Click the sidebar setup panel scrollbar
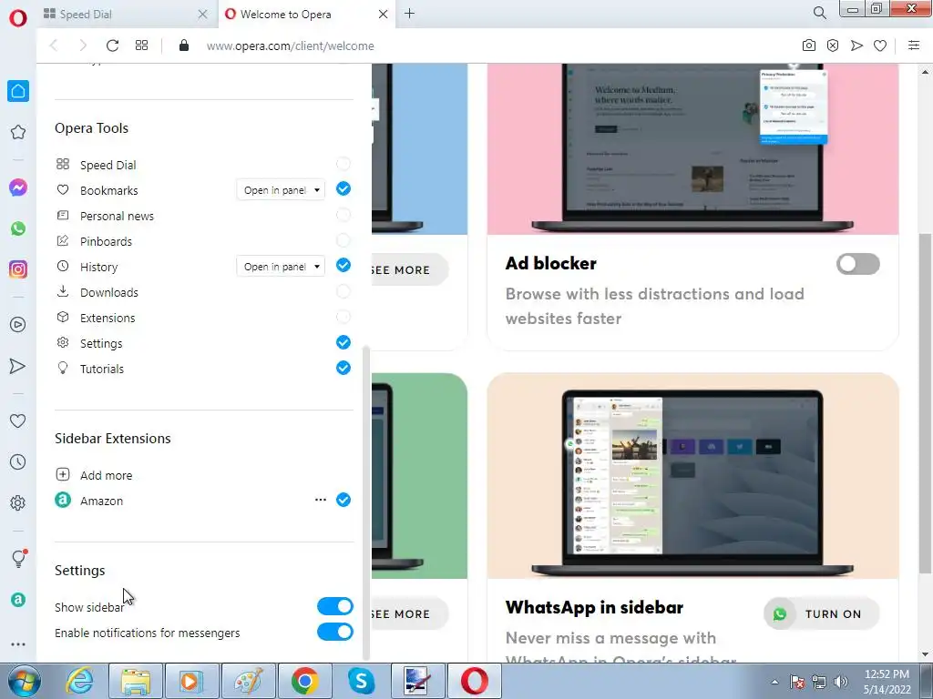The image size is (933, 699). [x=366, y=502]
